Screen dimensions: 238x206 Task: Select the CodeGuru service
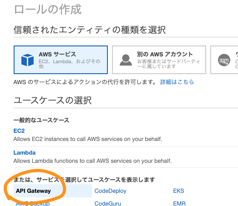pos(107,203)
